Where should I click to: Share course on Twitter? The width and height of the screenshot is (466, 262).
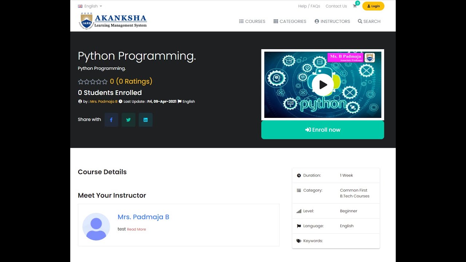point(129,120)
